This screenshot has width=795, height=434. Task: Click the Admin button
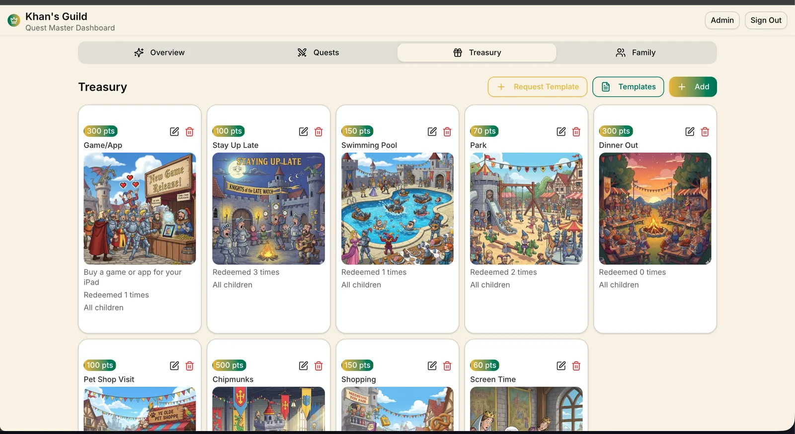722,20
